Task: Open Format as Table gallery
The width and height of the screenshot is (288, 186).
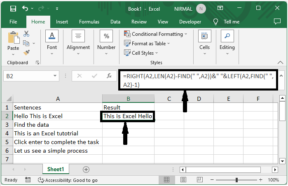Action: [147, 44]
